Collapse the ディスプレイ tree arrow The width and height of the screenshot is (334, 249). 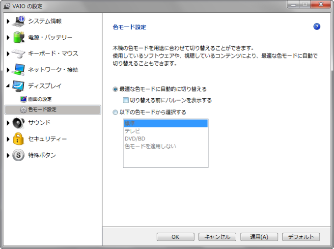(x=8, y=85)
